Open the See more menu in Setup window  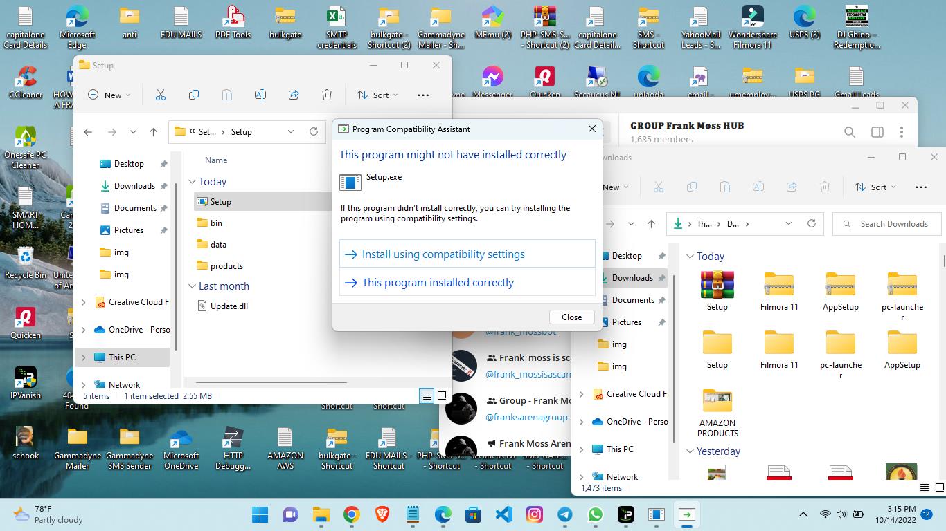tap(423, 95)
